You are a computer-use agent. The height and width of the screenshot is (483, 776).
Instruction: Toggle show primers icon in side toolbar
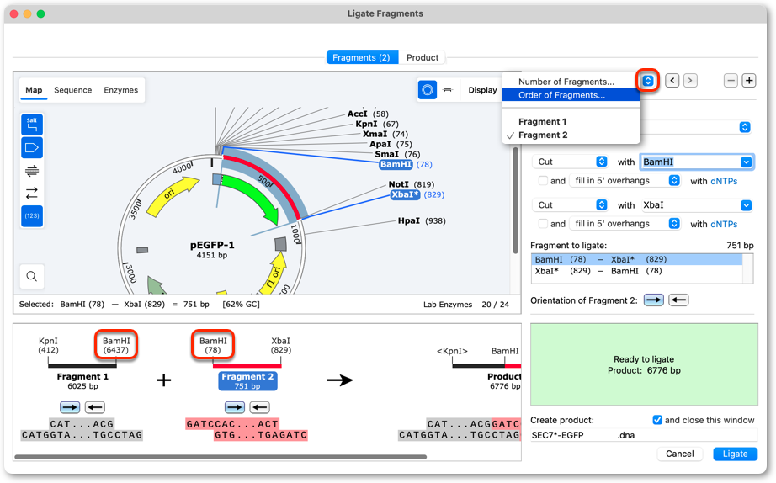[x=32, y=171]
